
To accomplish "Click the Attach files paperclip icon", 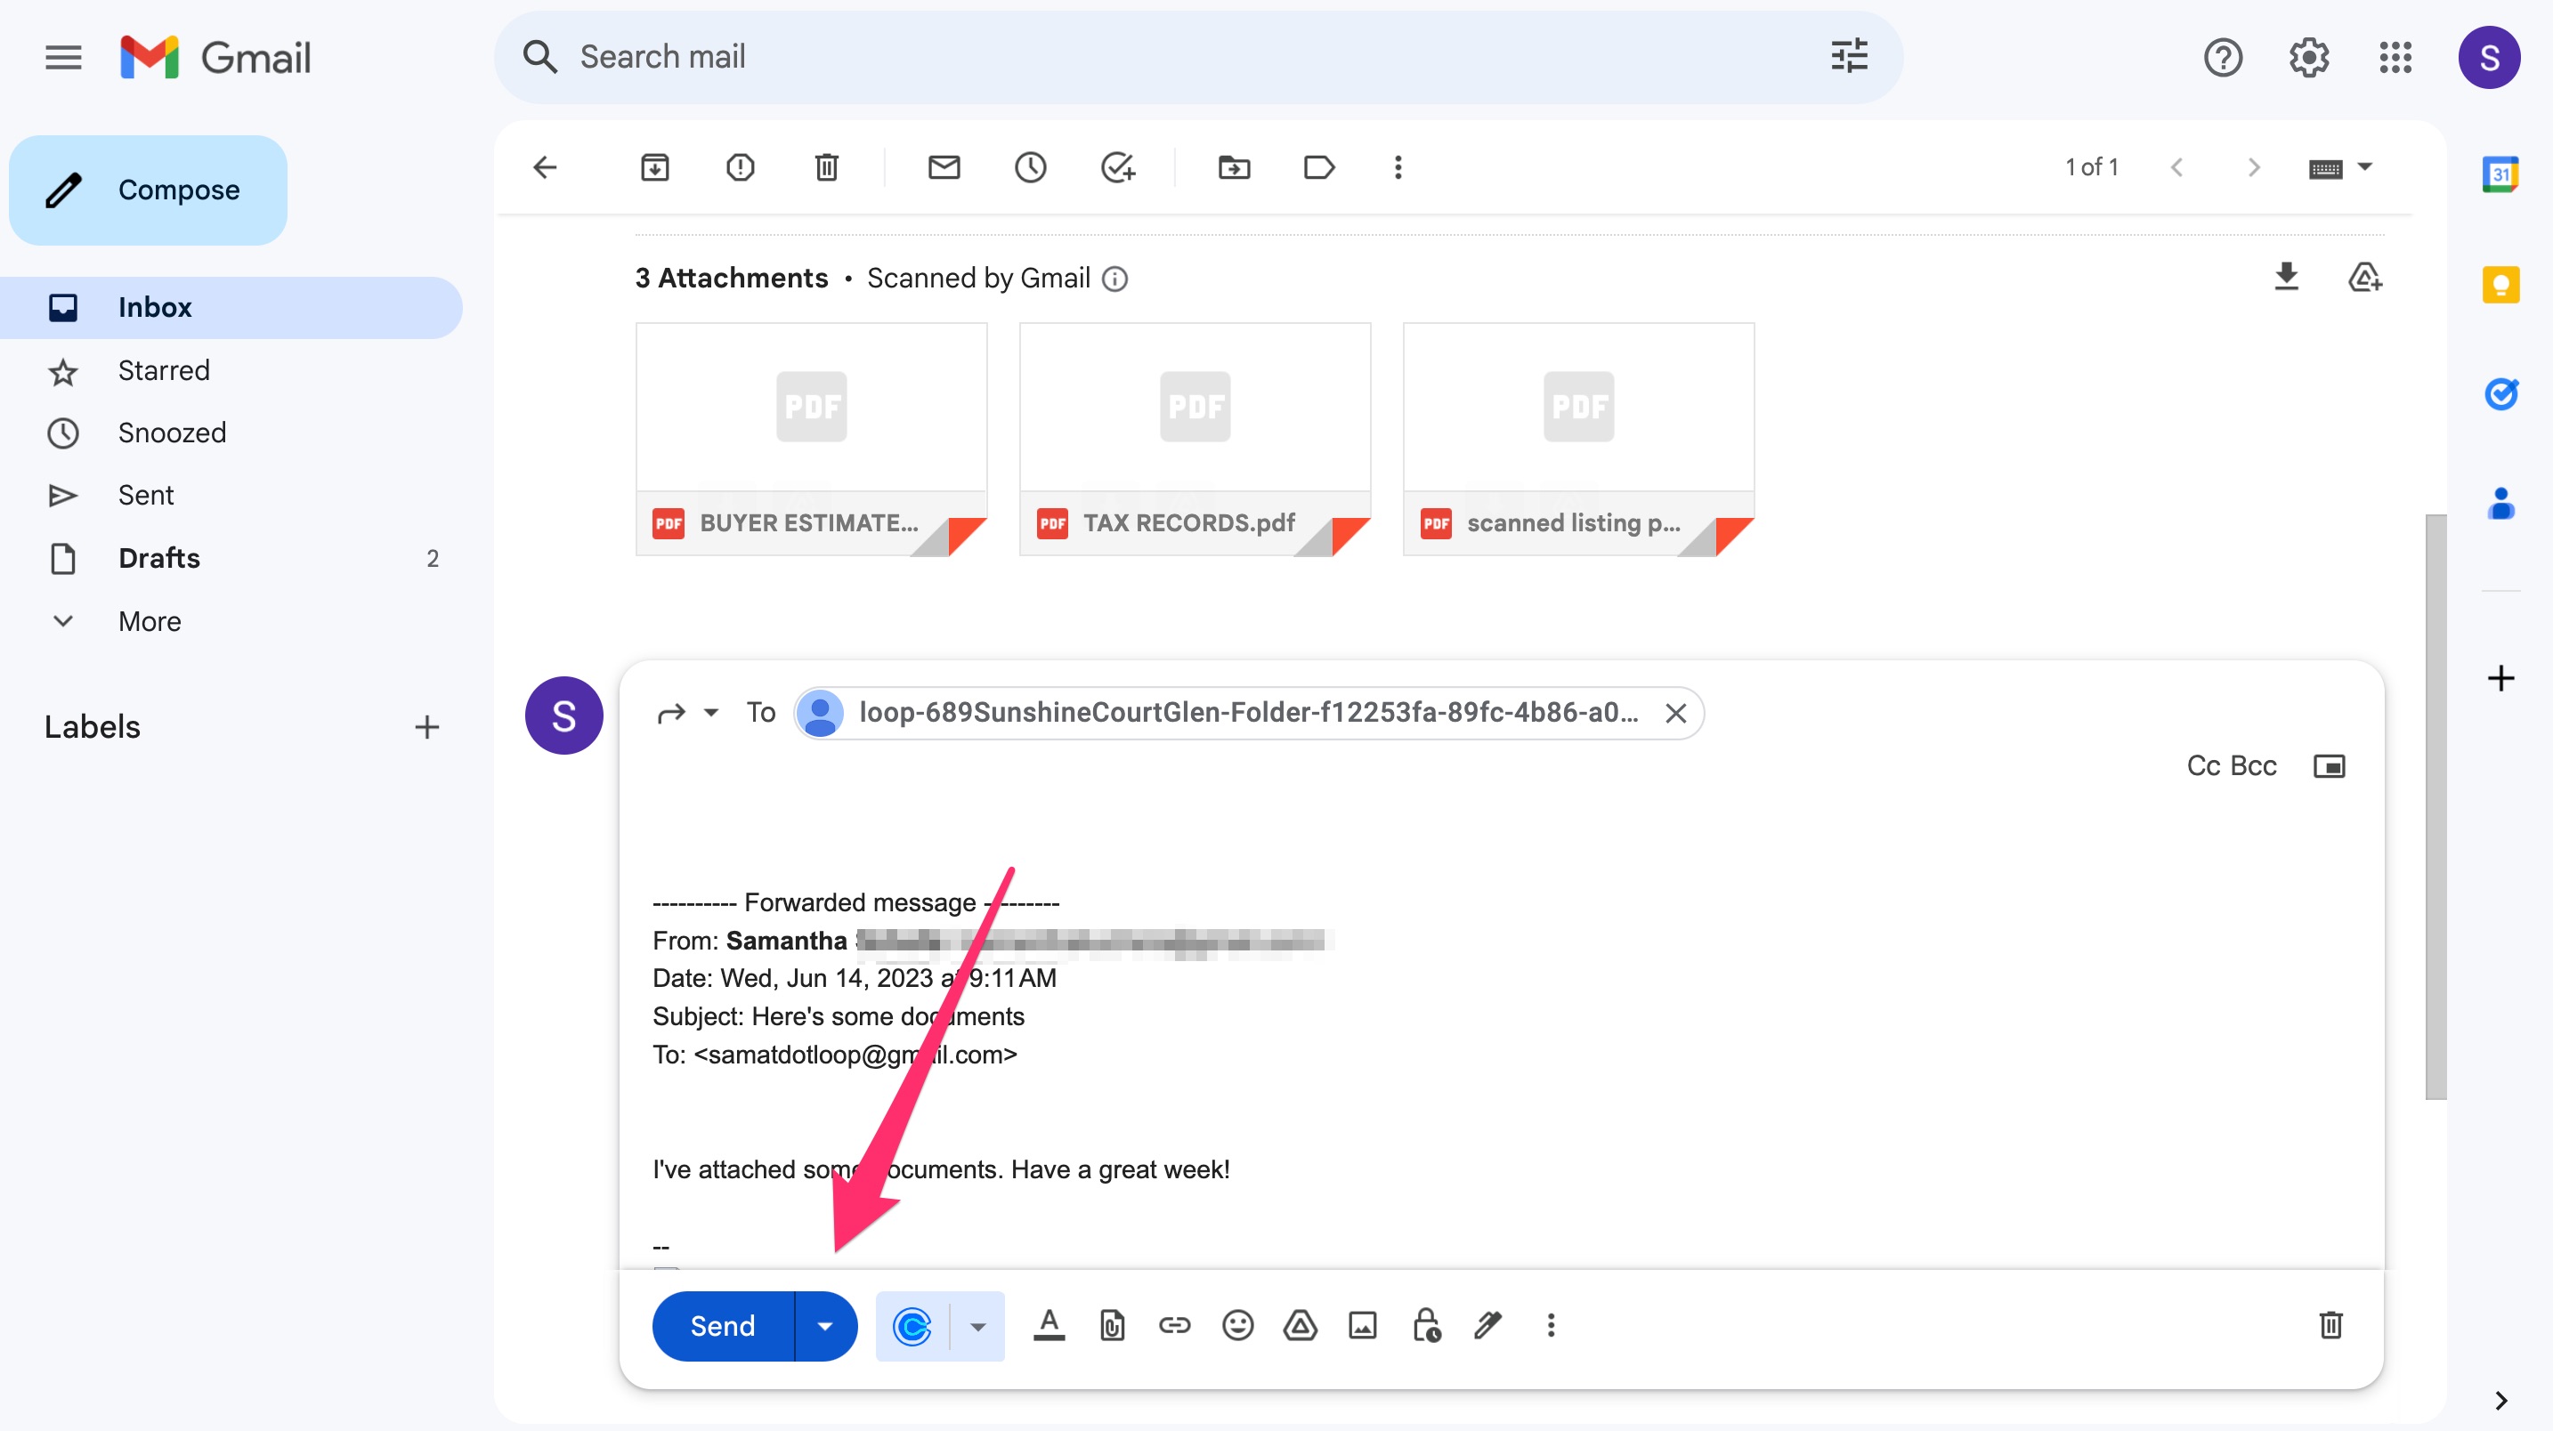I will click(1112, 1325).
